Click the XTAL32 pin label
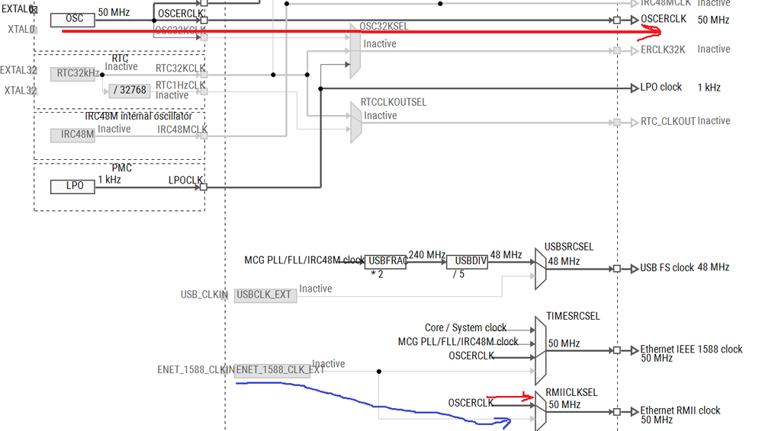Screen dimensions: 762x431 click(20, 91)
